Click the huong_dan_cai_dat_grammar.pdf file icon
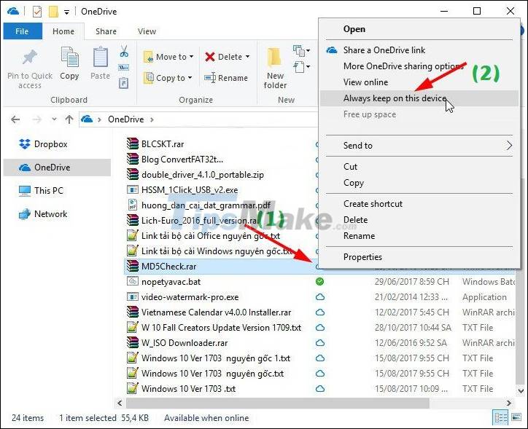528x429 pixels. point(133,205)
